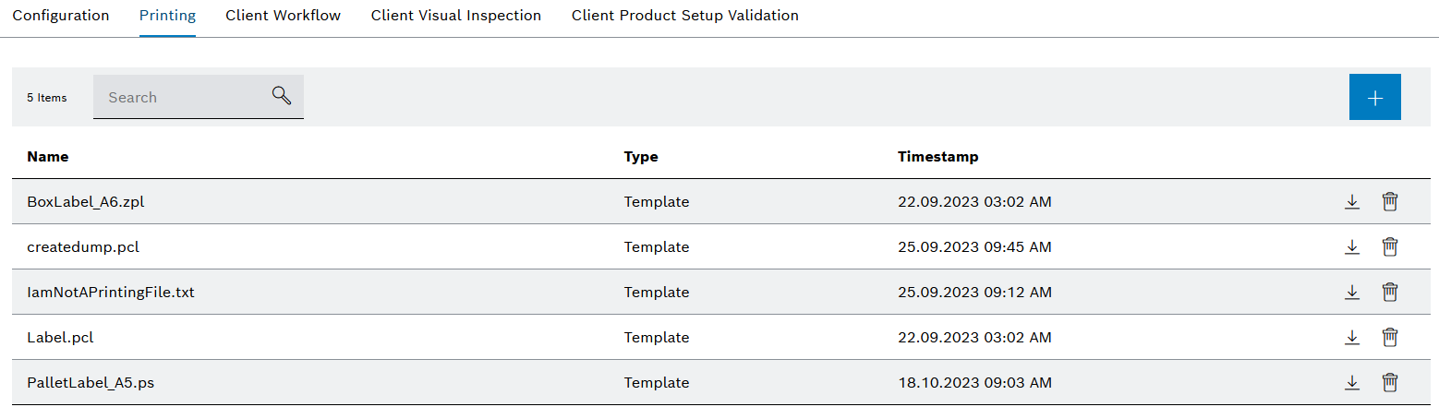This screenshot has height=419, width=1439.
Task: Download the Label.pcl template
Action: 1351,338
